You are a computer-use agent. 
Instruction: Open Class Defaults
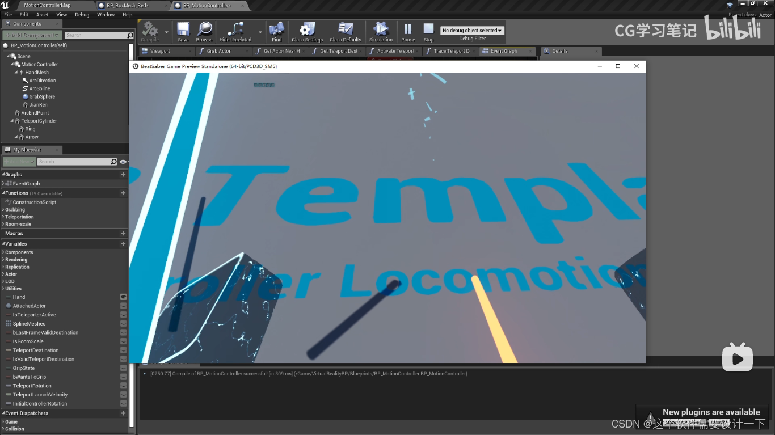coord(346,32)
